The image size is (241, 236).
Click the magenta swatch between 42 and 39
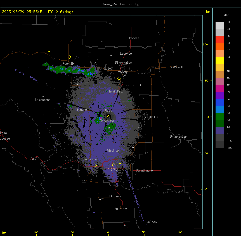pyautogui.click(x=220, y=88)
